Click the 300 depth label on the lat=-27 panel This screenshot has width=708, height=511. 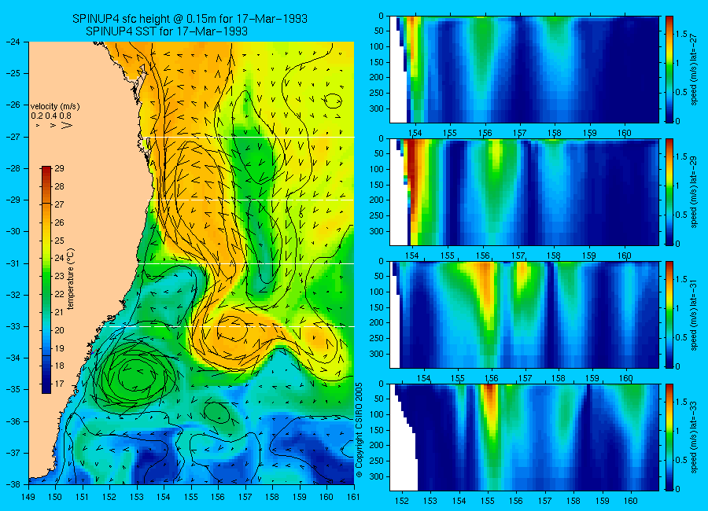click(377, 108)
